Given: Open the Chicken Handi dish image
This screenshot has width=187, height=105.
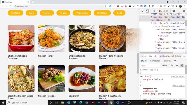Looking at the screenshot, I should click(x=51, y=38).
